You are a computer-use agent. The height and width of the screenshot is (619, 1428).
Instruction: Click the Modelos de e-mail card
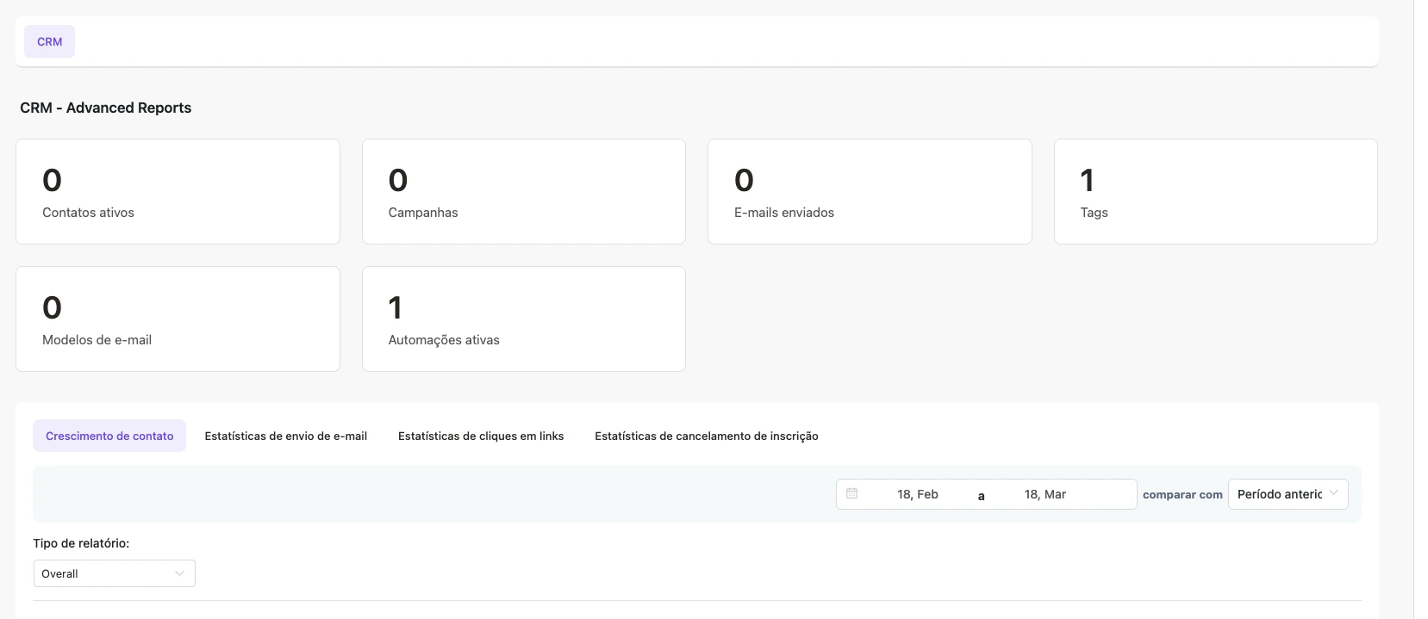pos(178,319)
